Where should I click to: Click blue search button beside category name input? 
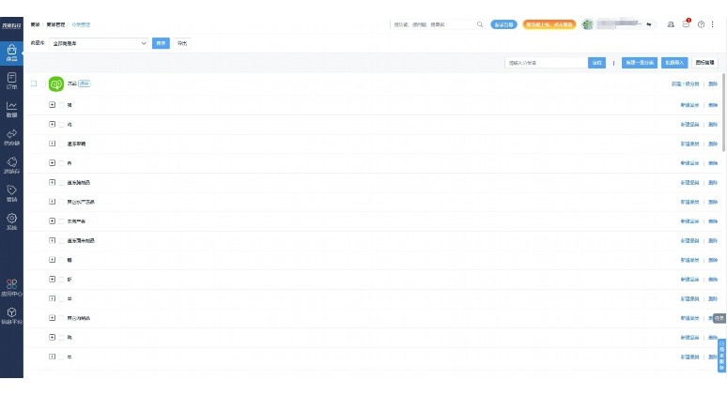point(596,63)
